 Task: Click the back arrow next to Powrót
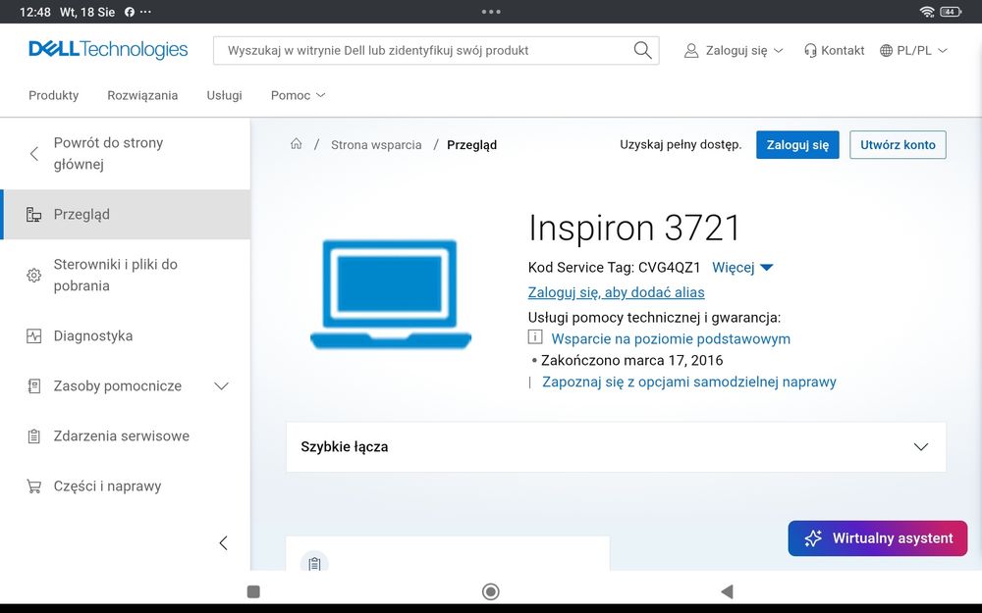[34, 154]
